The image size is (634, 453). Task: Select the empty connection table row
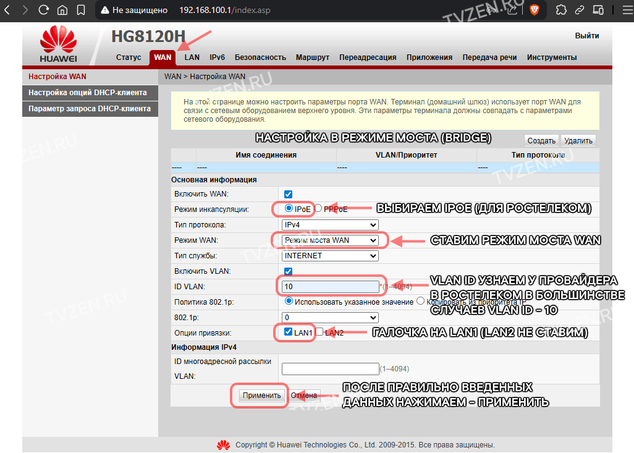click(385, 167)
